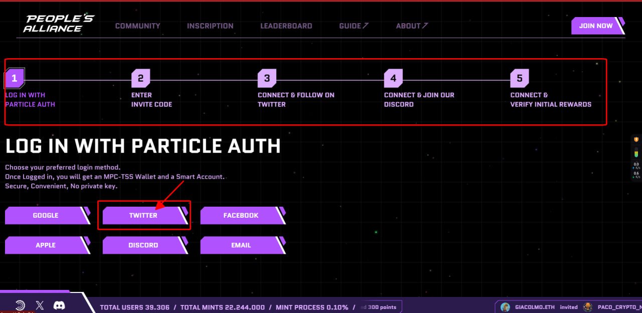This screenshot has width=642, height=313.
Task: Click the green battery gauge in side widget
Action: coord(636,153)
